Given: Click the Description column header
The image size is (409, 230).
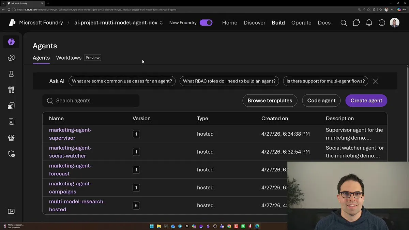Looking at the screenshot, I should coord(340,119).
